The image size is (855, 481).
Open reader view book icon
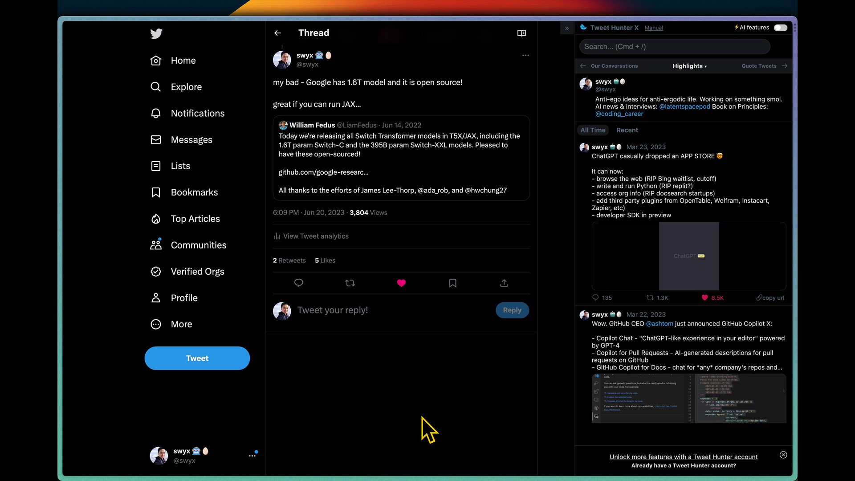[x=521, y=33]
